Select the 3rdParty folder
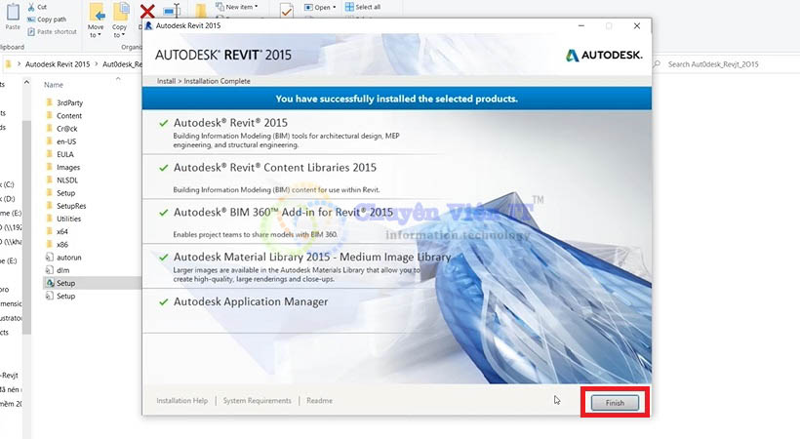 pos(70,102)
